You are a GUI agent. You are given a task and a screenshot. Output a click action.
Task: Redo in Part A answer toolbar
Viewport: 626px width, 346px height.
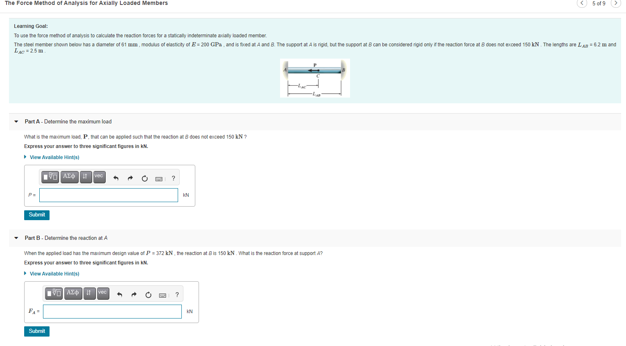click(130, 178)
